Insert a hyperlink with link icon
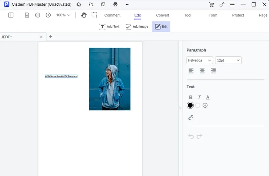This screenshot has width=269, height=176. point(191,117)
